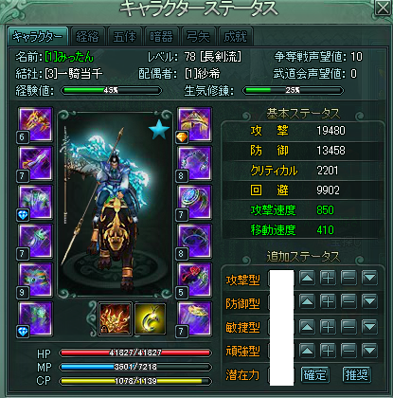This screenshot has width=393, height=398.
Task: Click the helmet slot with the orange gem
Action: tap(194, 124)
